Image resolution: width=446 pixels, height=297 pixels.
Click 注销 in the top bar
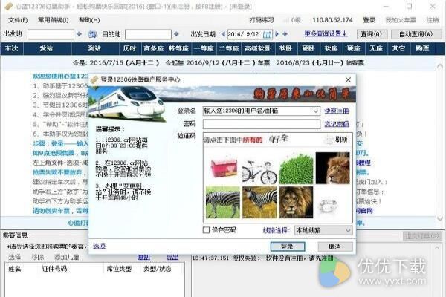[x=433, y=20]
